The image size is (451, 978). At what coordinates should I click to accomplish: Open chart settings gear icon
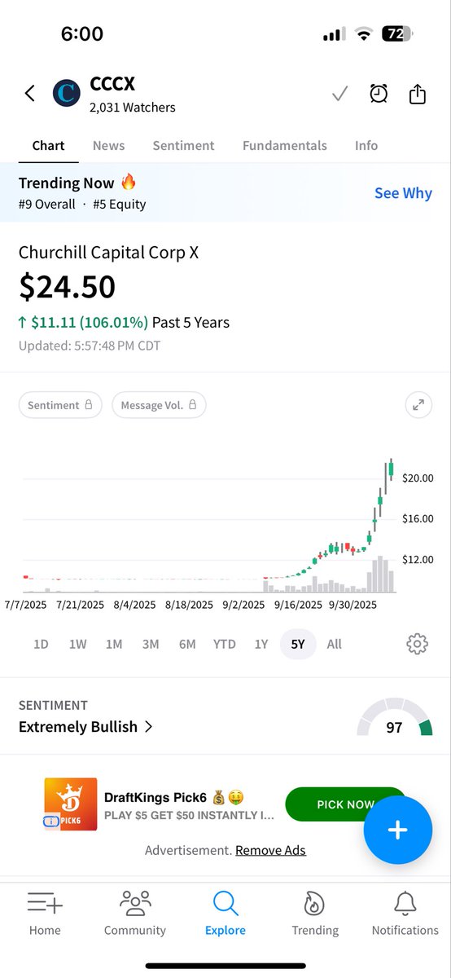pos(417,644)
